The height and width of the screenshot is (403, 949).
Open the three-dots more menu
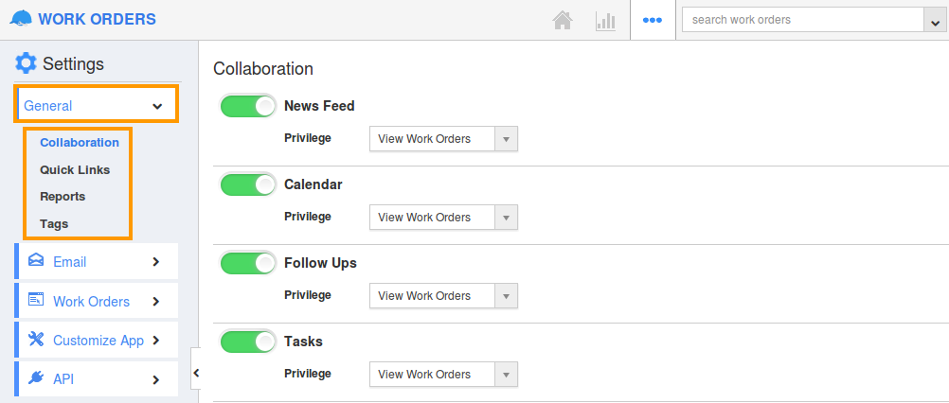[x=653, y=20]
